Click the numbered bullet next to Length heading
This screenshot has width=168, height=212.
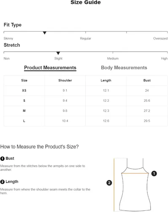pyautogui.click(x=3, y=182)
